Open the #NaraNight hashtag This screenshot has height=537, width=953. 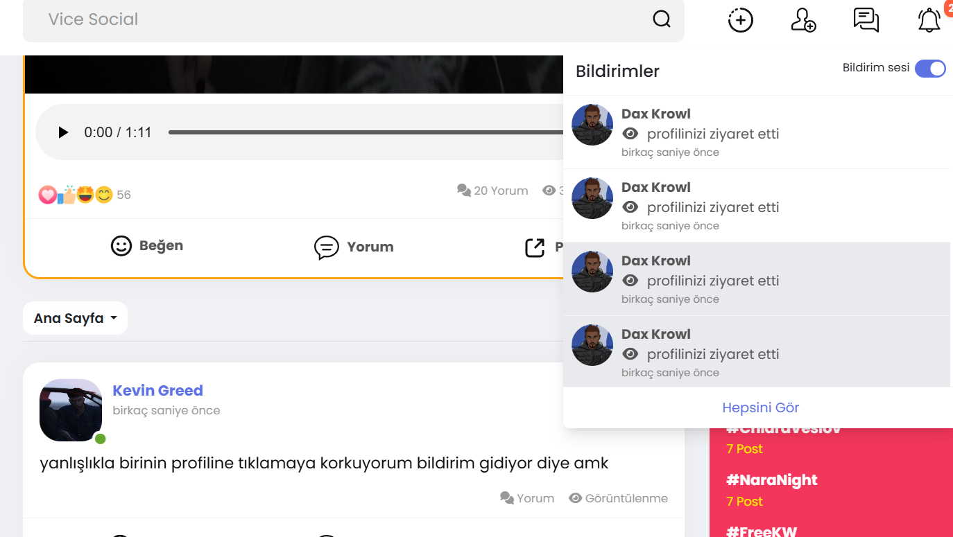tap(771, 479)
